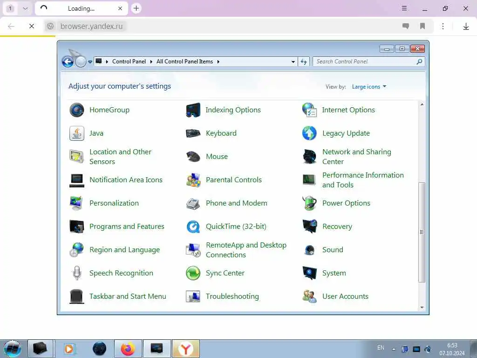
Task: Click the scrollbar up arrow
Action: (x=422, y=104)
